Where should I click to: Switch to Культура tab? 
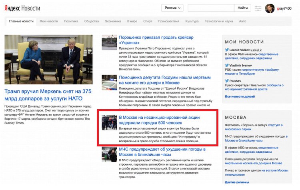[x=192, y=21]
